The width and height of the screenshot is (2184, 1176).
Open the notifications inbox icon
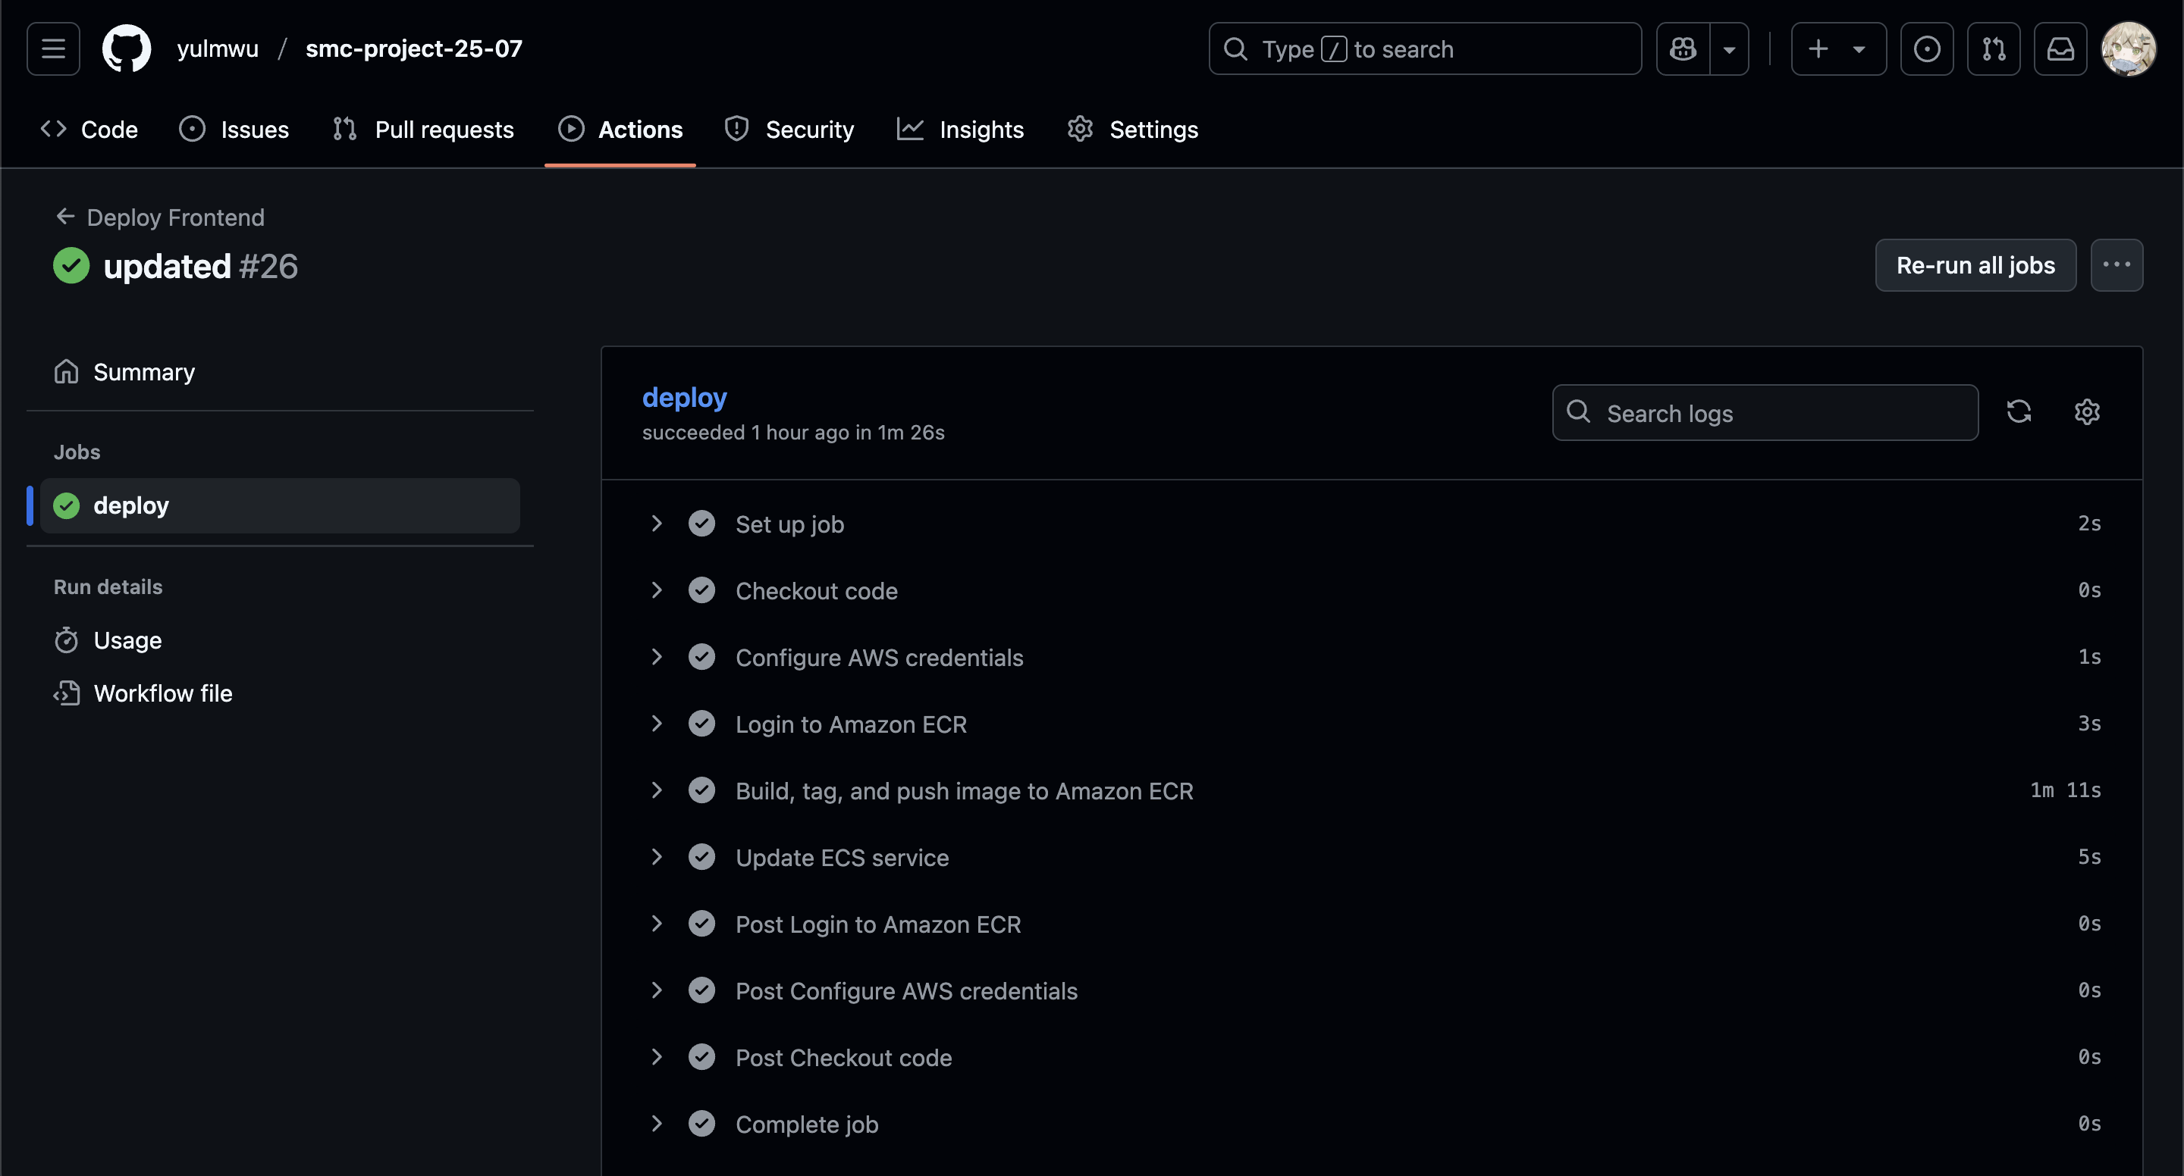click(x=2060, y=48)
